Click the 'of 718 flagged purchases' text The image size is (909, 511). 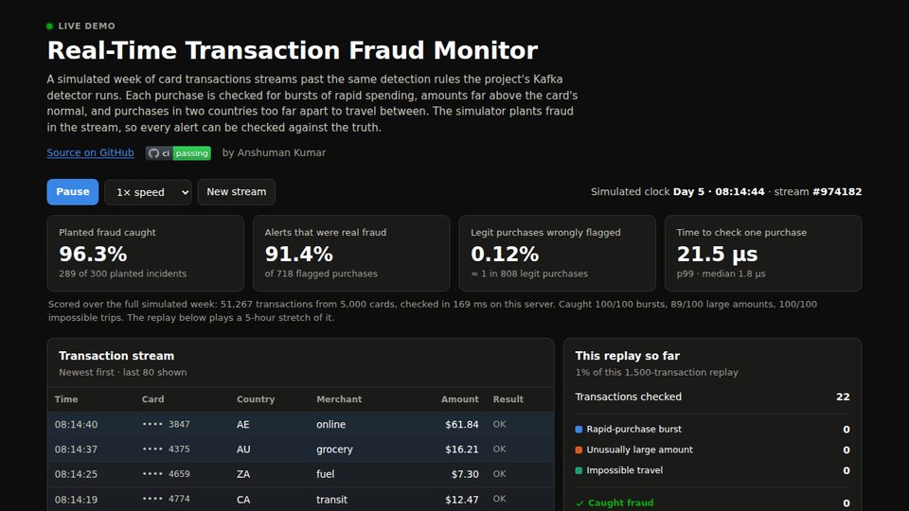coord(321,274)
